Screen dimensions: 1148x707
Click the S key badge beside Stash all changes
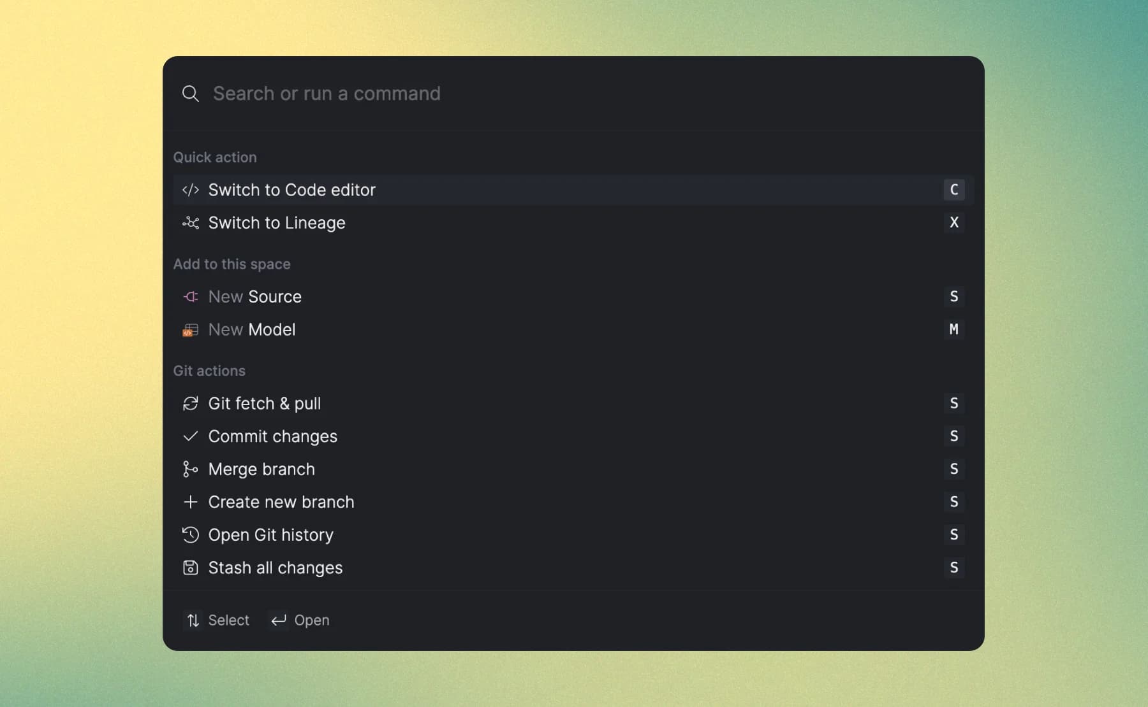[x=954, y=568]
